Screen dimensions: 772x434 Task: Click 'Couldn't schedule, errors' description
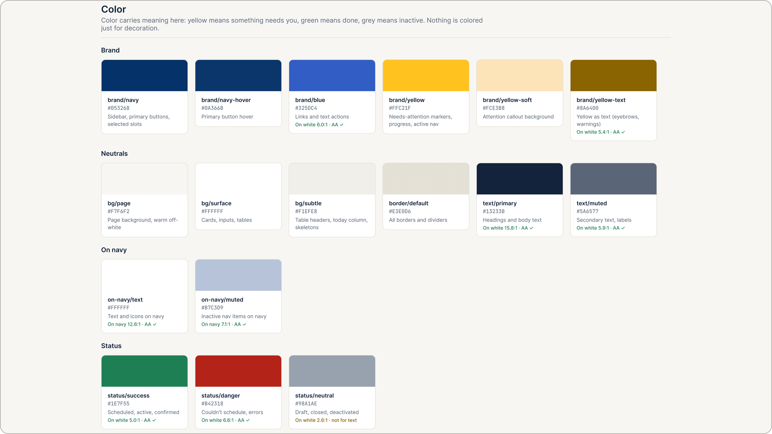point(232,412)
